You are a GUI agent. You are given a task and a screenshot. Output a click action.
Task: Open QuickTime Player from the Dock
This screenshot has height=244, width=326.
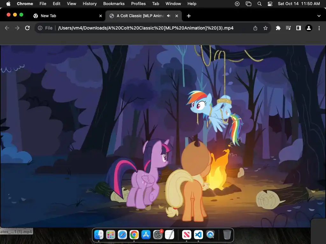click(210, 235)
